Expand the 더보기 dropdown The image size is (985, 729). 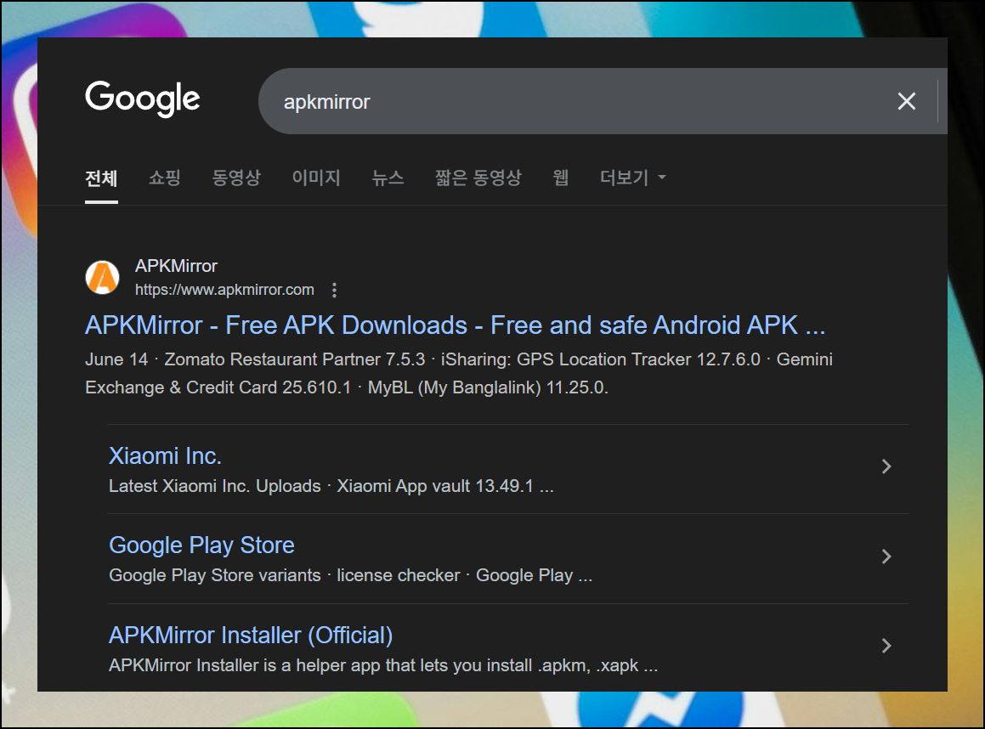[632, 178]
